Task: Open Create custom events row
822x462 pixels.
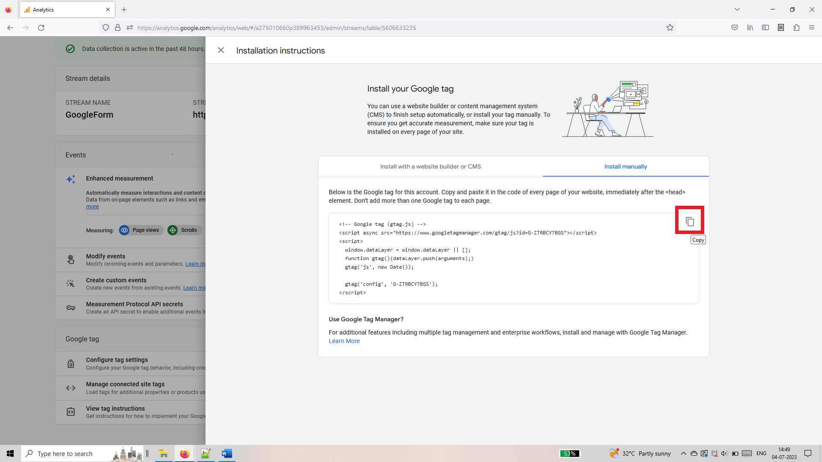Action: click(131, 284)
